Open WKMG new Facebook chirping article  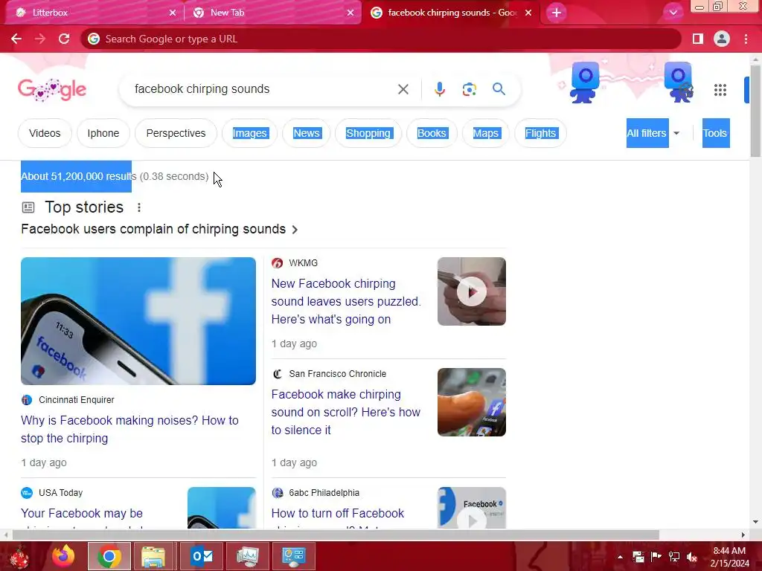tap(346, 301)
